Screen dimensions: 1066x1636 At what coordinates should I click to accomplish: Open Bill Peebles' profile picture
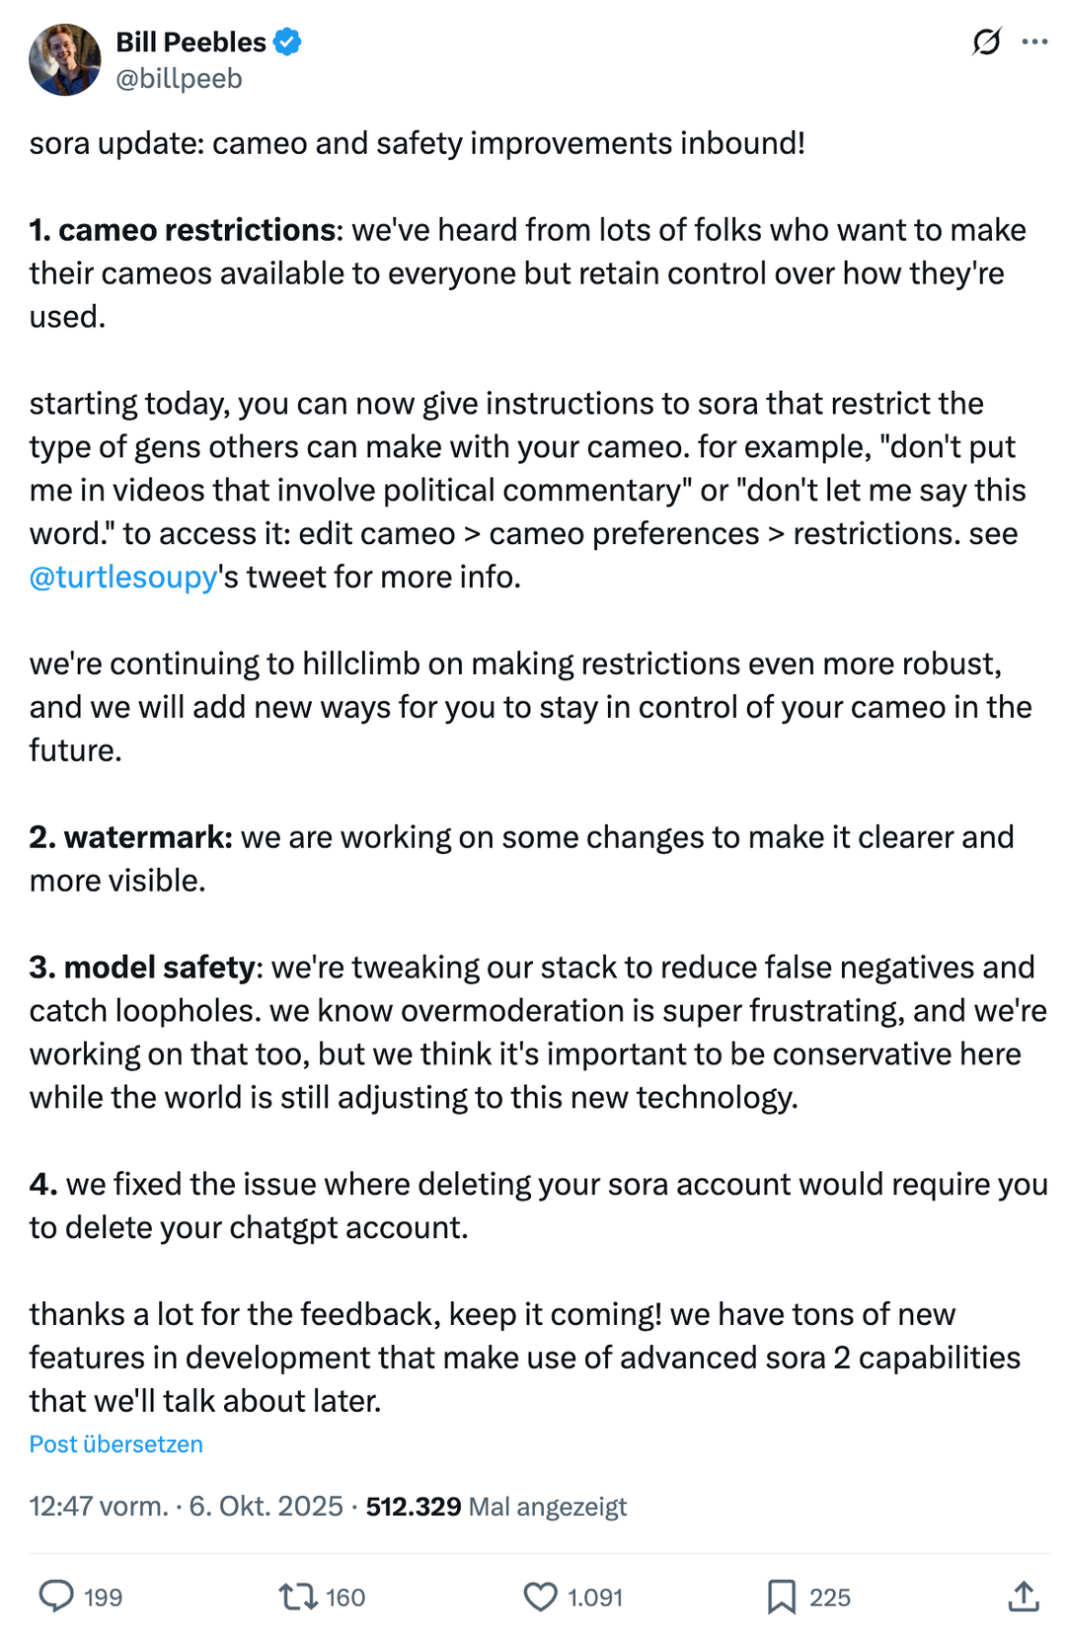(65, 60)
